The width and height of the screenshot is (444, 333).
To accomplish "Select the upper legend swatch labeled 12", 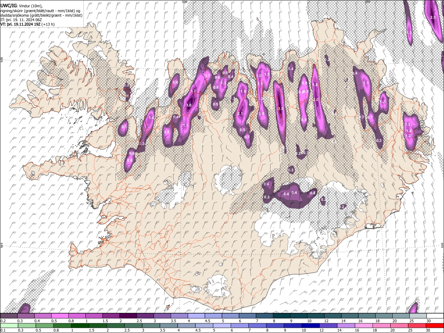I will point(332,316).
